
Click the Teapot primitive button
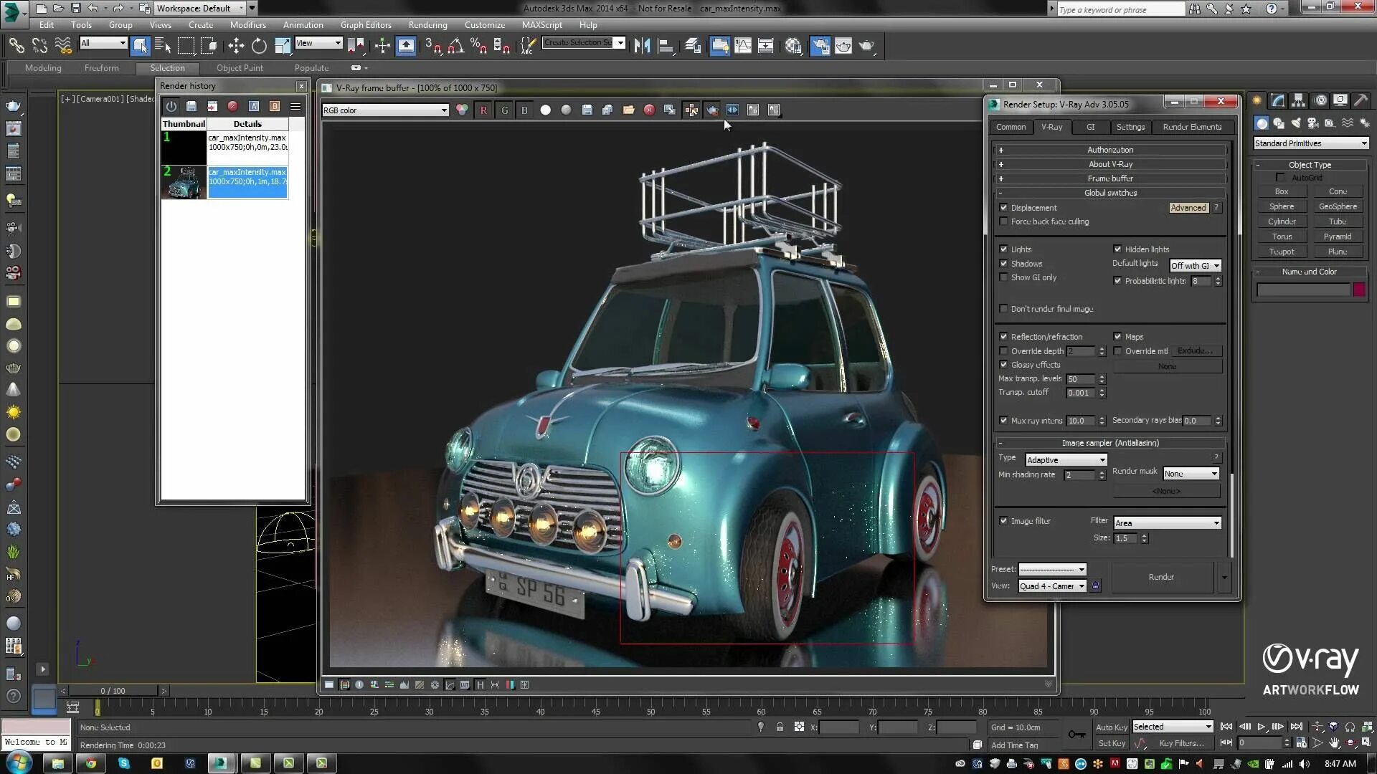tap(1281, 252)
